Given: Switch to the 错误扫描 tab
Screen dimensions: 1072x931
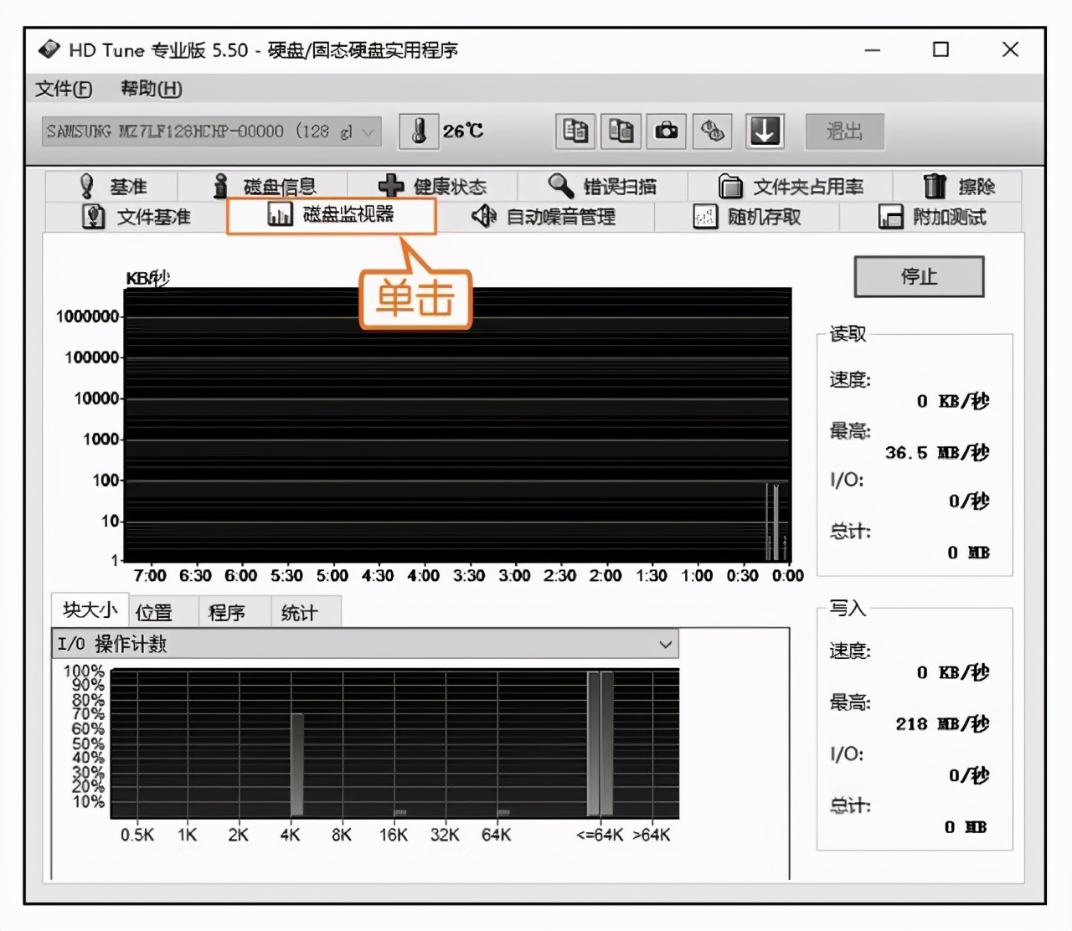Looking at the screenshot, I should (x=602, y=186).
